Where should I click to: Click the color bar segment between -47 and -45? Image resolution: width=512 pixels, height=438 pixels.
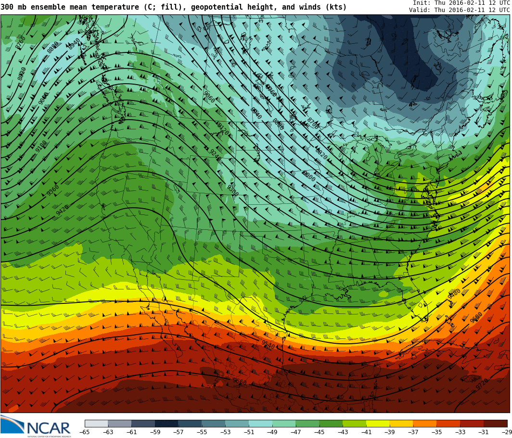tap(307, 423)
